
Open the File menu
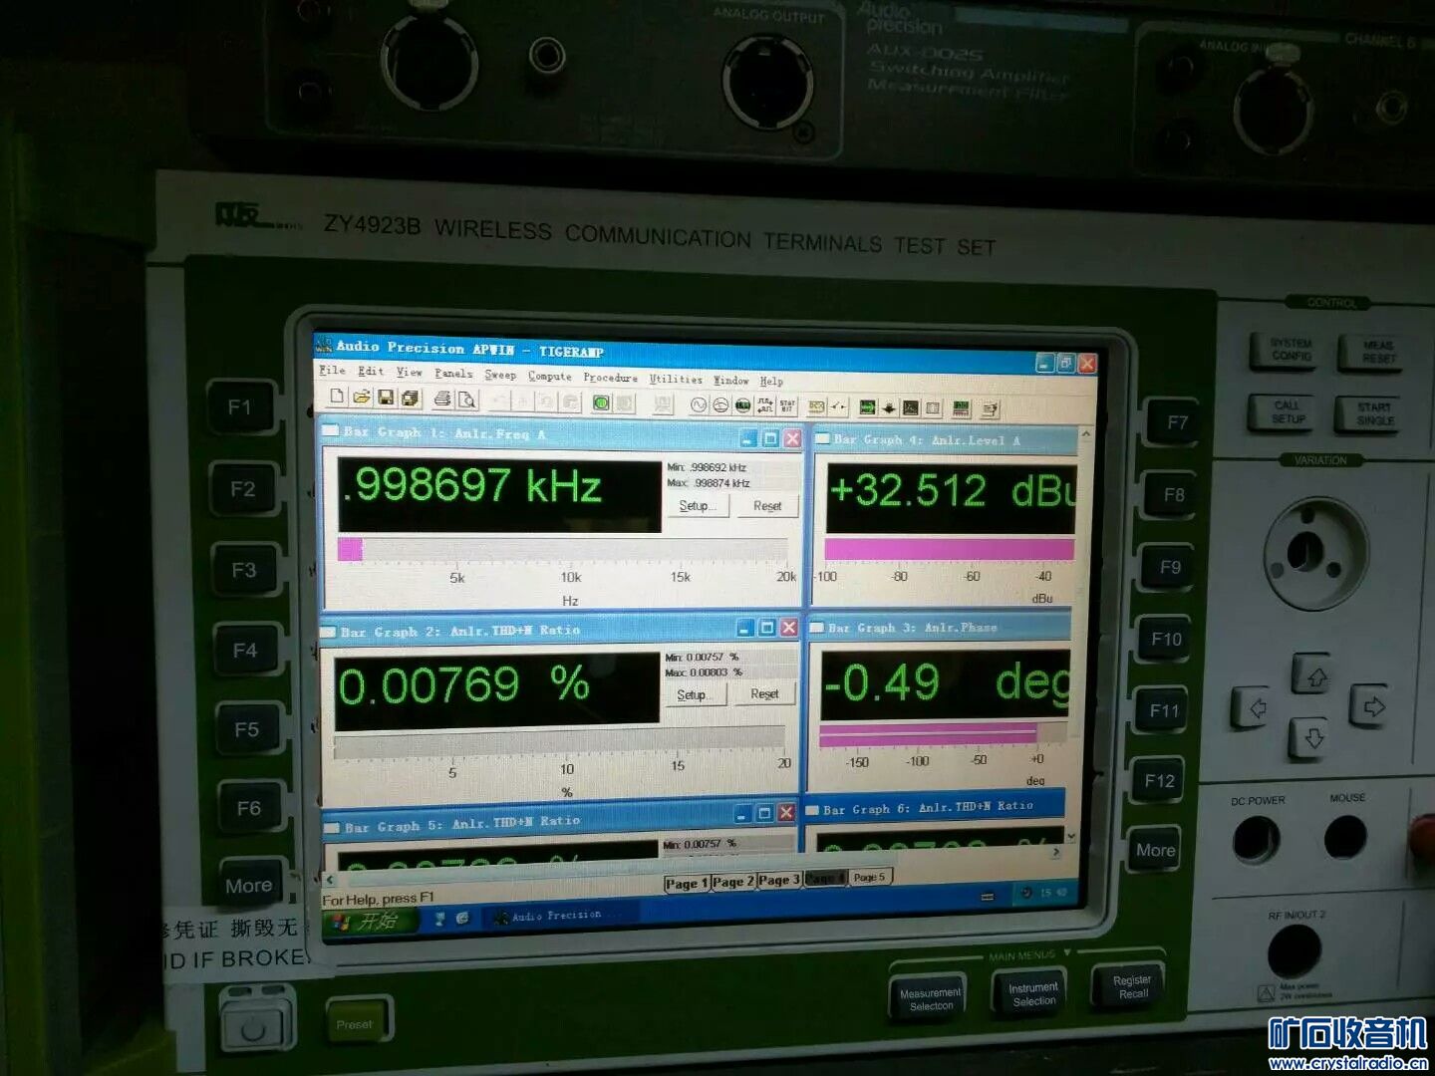[x=332, y=370]
